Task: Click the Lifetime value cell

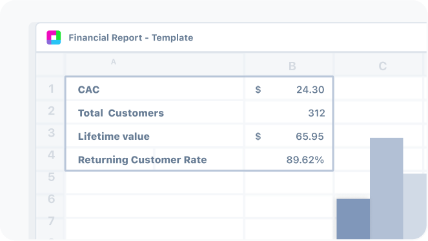Action: tap(154, 136)
